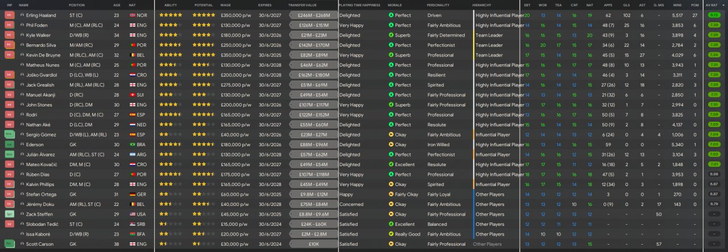Sort by the GLS column header

point(626,5)
